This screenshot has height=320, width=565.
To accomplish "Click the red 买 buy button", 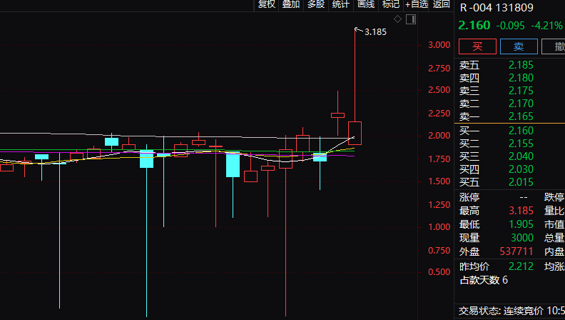I will click(477, 46).
